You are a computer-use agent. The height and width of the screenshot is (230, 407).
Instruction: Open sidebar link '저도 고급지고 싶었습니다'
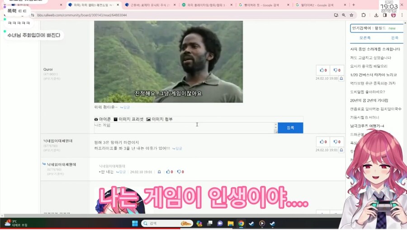[x=370, y=57]
